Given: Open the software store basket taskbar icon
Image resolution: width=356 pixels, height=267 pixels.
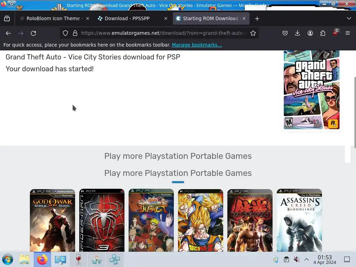Looking at the screenshot, I should click(97, 259).
